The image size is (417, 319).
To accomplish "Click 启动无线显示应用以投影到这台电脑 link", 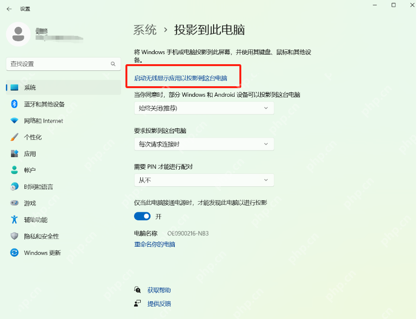I will point(180,78).
